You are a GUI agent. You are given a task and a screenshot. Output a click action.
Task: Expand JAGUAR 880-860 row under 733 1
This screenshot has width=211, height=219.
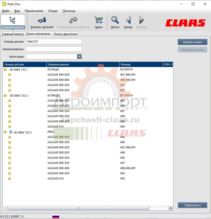pos(10,80)
